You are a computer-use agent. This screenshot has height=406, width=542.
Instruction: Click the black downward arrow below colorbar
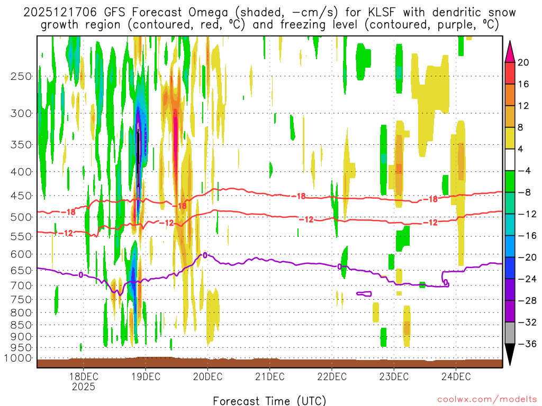click(x=510, y=355)
